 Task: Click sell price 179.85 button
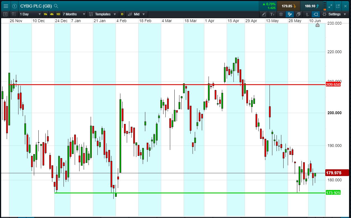[x=289, y=6]
